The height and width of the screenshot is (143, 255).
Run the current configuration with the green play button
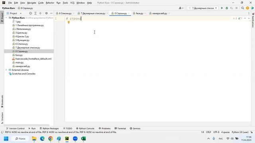click(x=222, y=8)
